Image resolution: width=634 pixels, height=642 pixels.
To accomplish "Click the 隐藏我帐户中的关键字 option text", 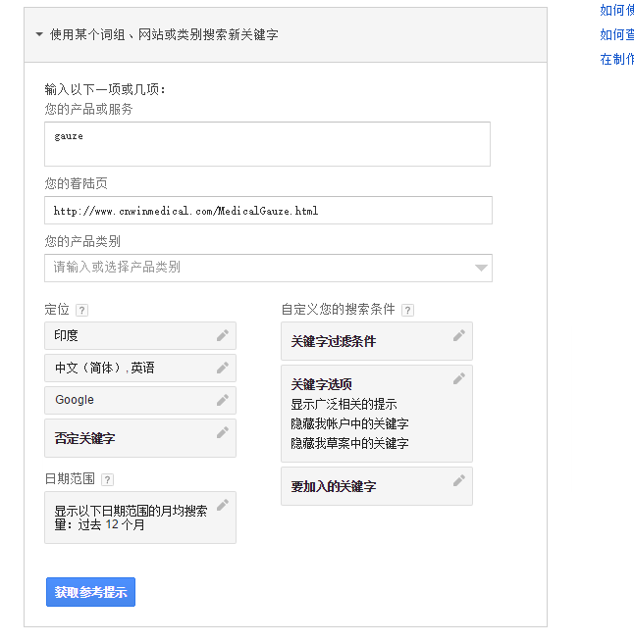I will click(x=349, y=423).
